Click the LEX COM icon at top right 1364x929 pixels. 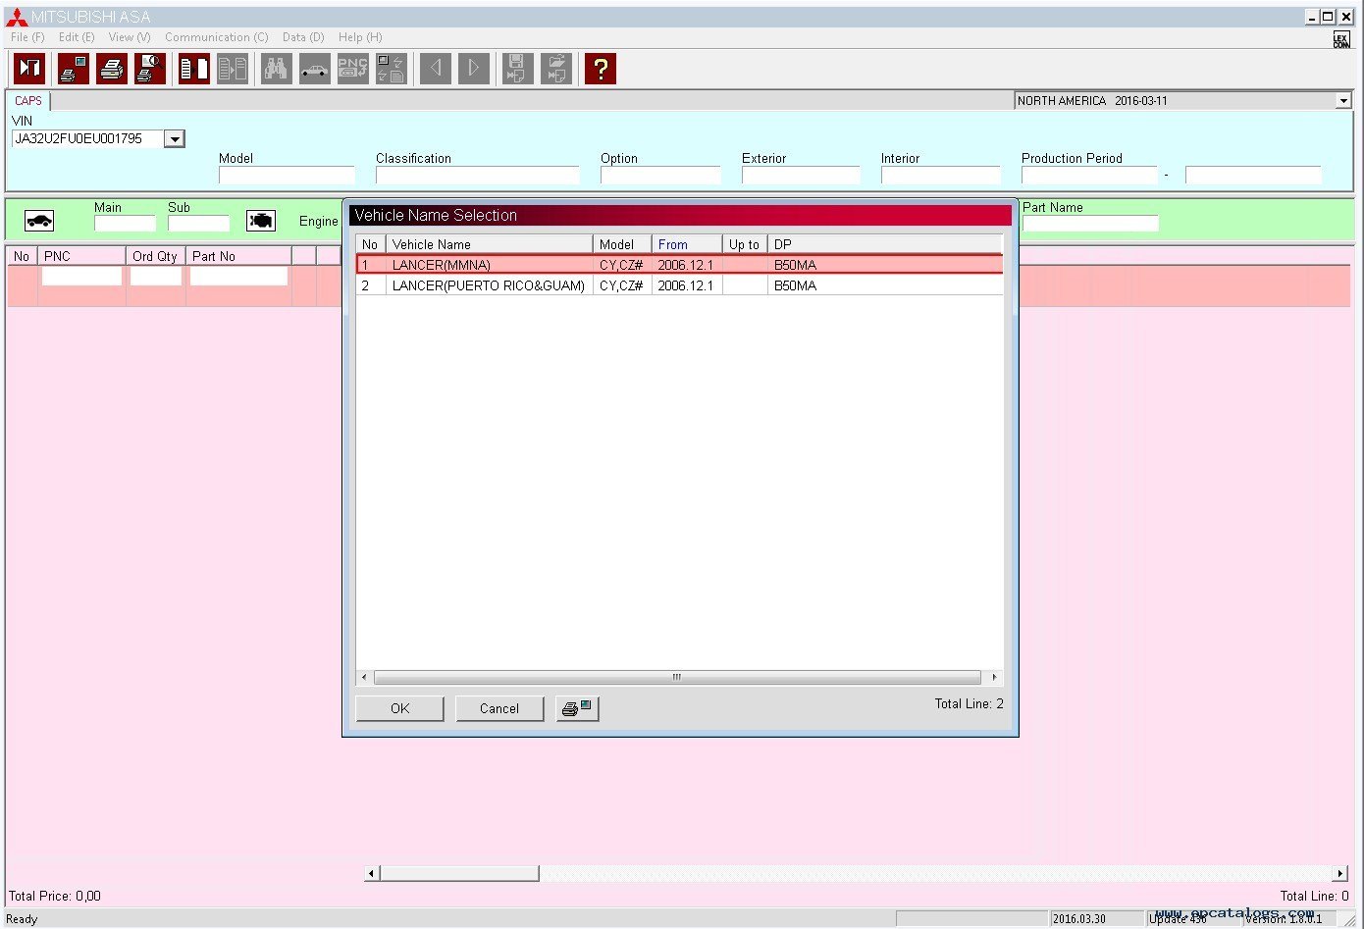click(1341, 39)
